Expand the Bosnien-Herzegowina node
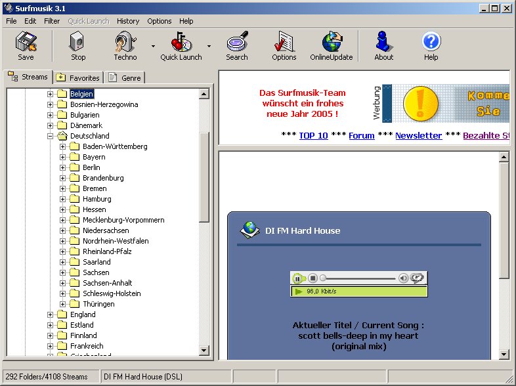The image size is (516, 386). 50,104
